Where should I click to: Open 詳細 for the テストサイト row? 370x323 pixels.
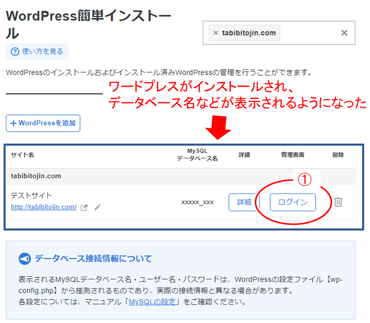pyautogui.click(x=244, y=202)
